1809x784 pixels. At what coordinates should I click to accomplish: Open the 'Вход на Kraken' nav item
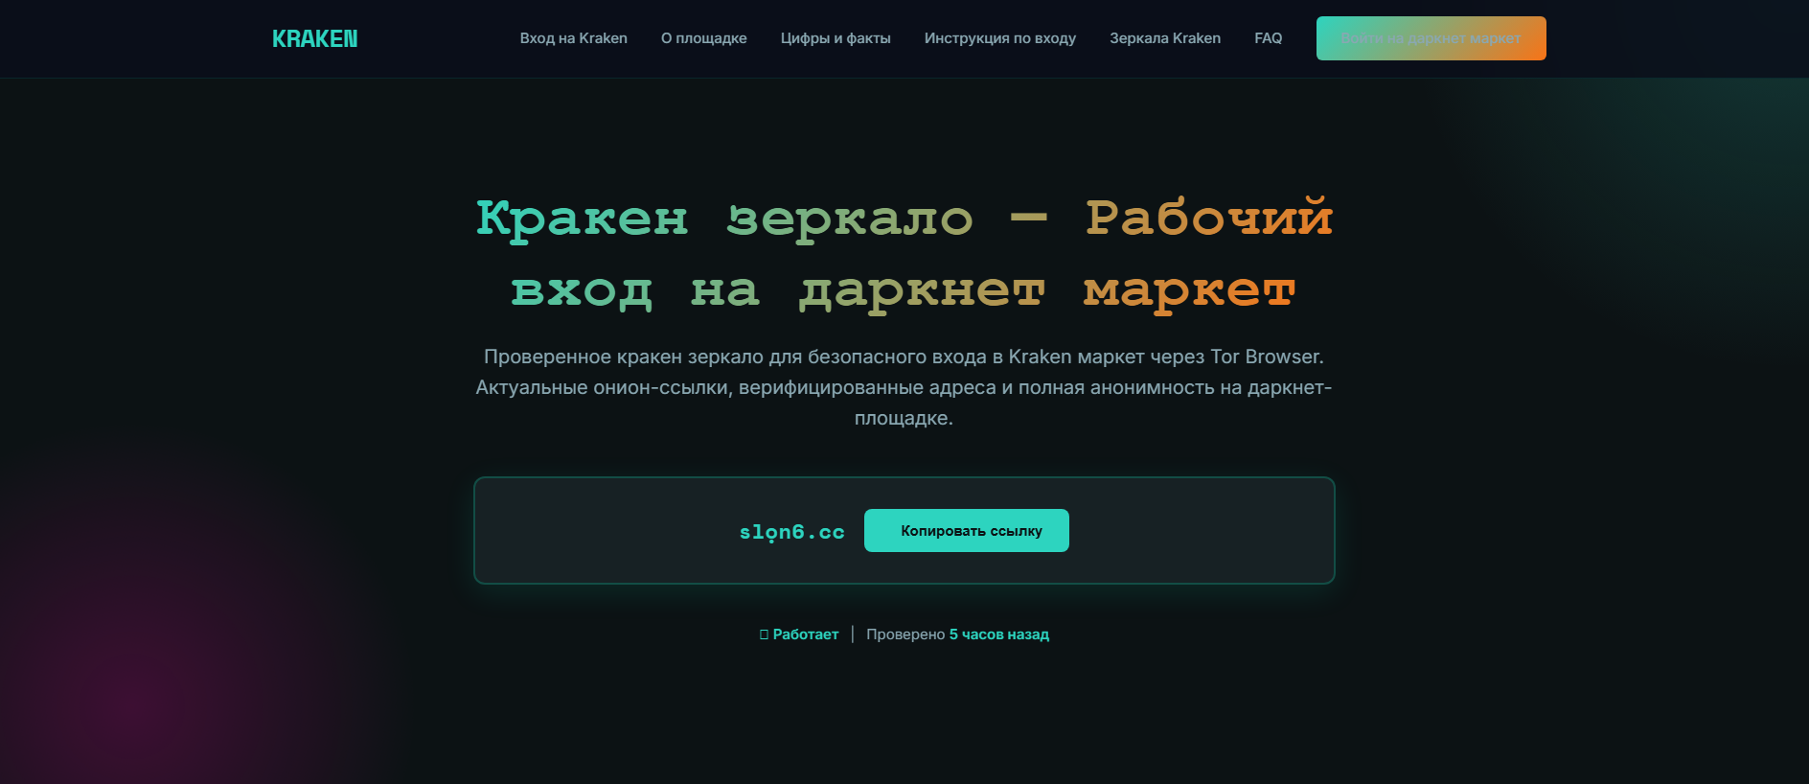click(x=573, y=38)
